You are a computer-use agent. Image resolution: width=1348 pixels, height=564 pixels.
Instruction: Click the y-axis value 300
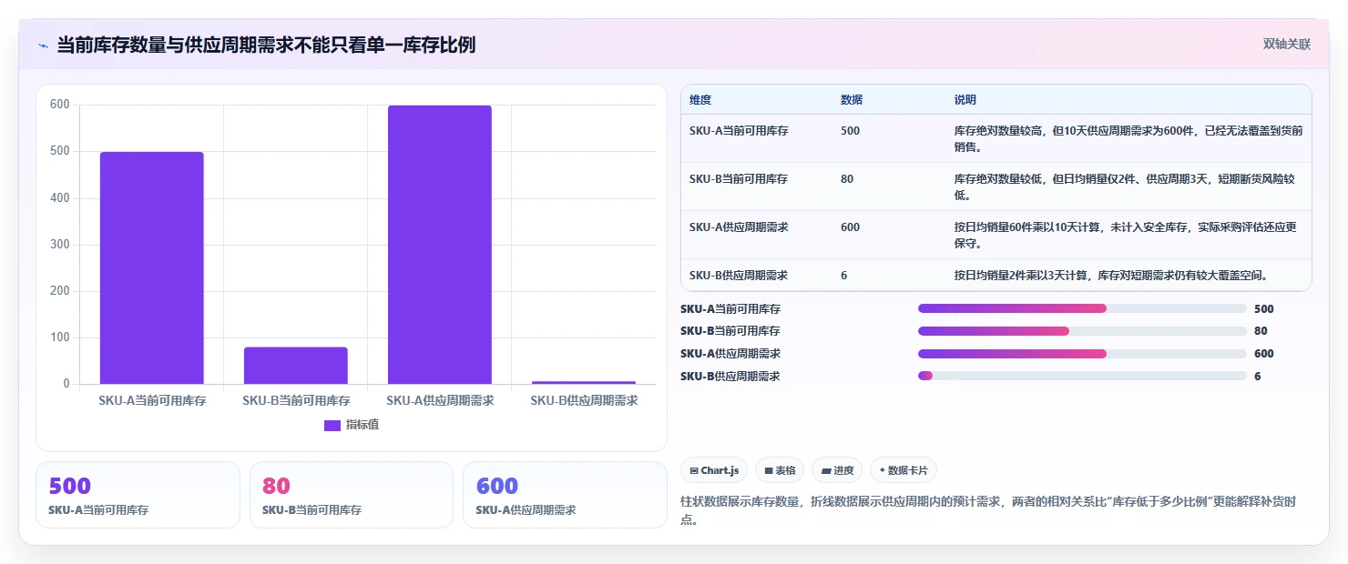coord(60,245)
